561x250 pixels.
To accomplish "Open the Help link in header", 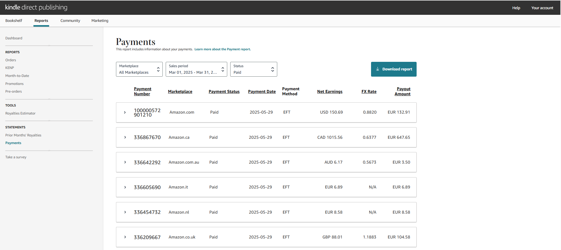I will point(516,8).
